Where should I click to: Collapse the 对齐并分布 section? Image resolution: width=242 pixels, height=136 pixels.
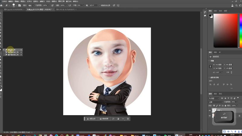coord(209,78)
